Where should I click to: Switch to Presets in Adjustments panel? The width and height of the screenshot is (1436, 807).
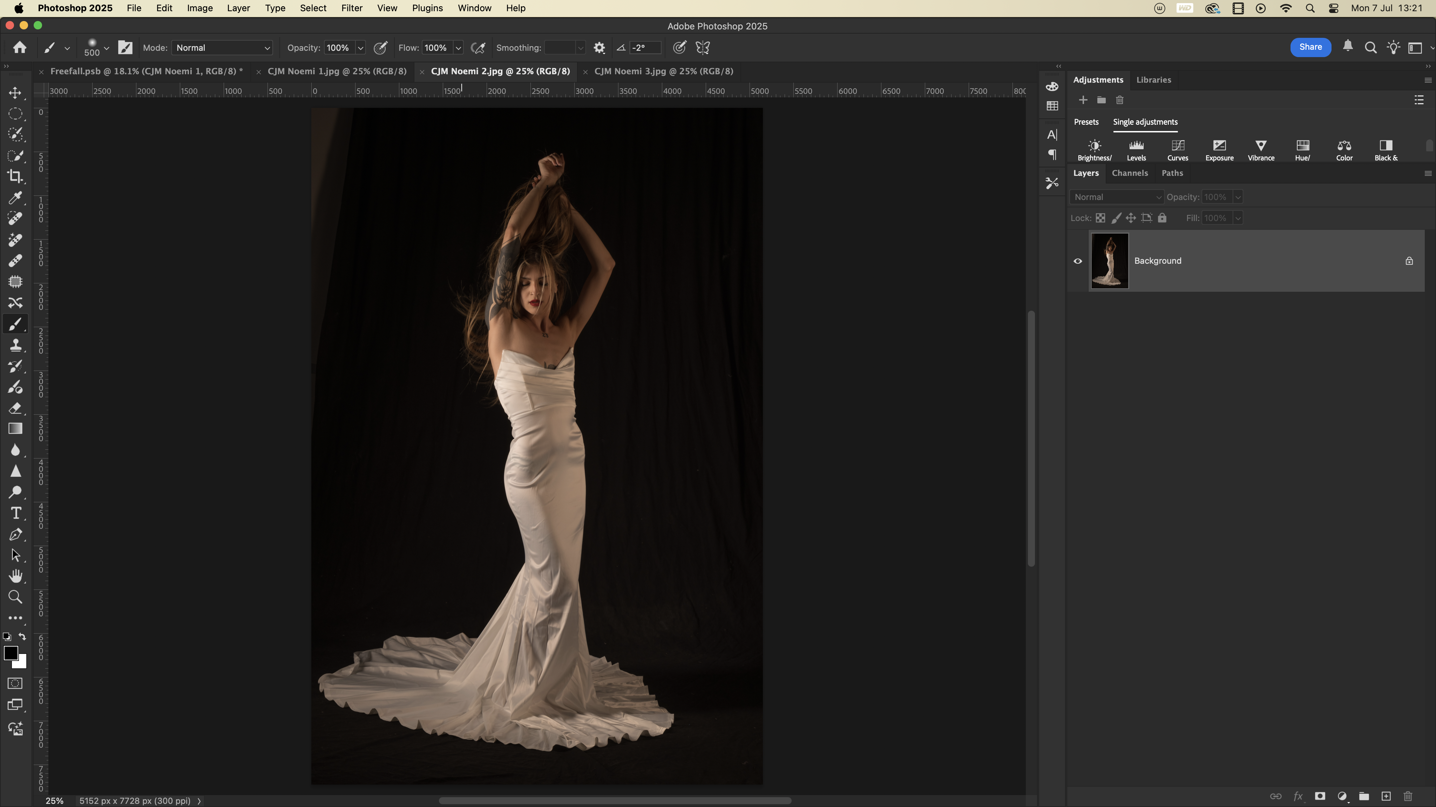[x=1086, y=122]
